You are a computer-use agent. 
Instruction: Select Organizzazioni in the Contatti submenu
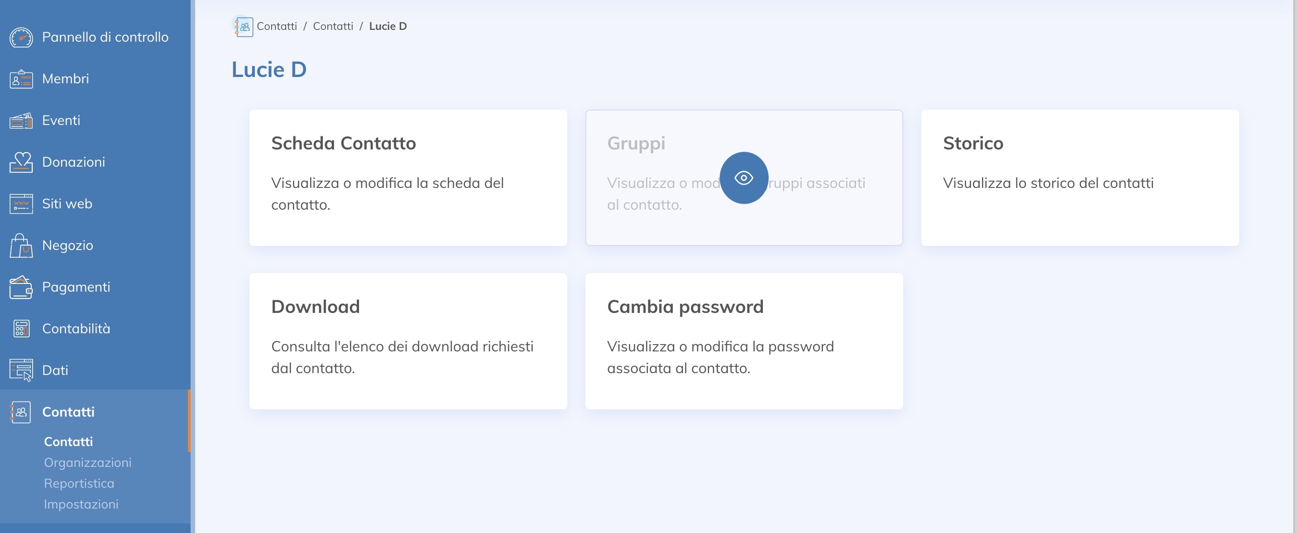[88, 462]
